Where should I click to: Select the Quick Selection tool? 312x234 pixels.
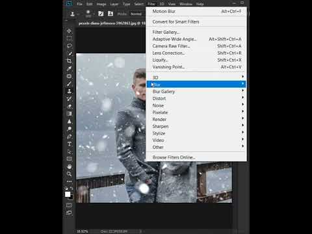[69, 53]
